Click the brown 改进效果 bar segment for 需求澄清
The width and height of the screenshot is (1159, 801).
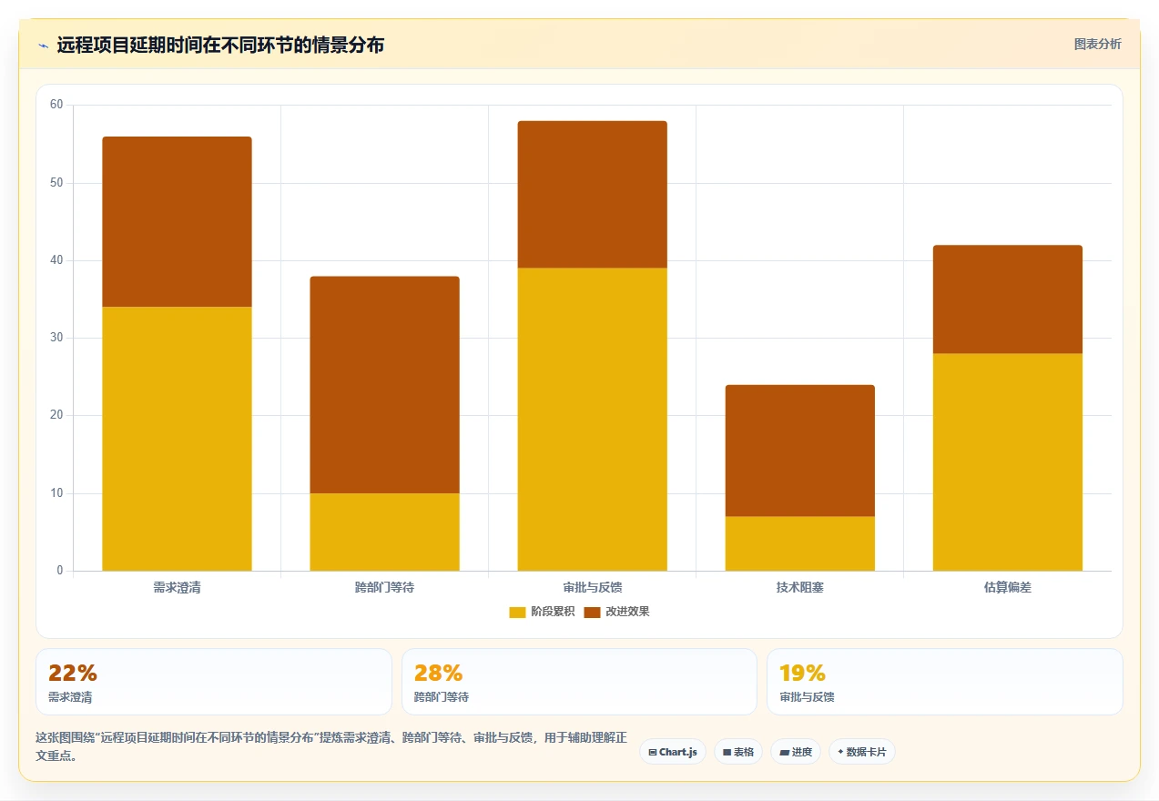(x=177, y=222)
